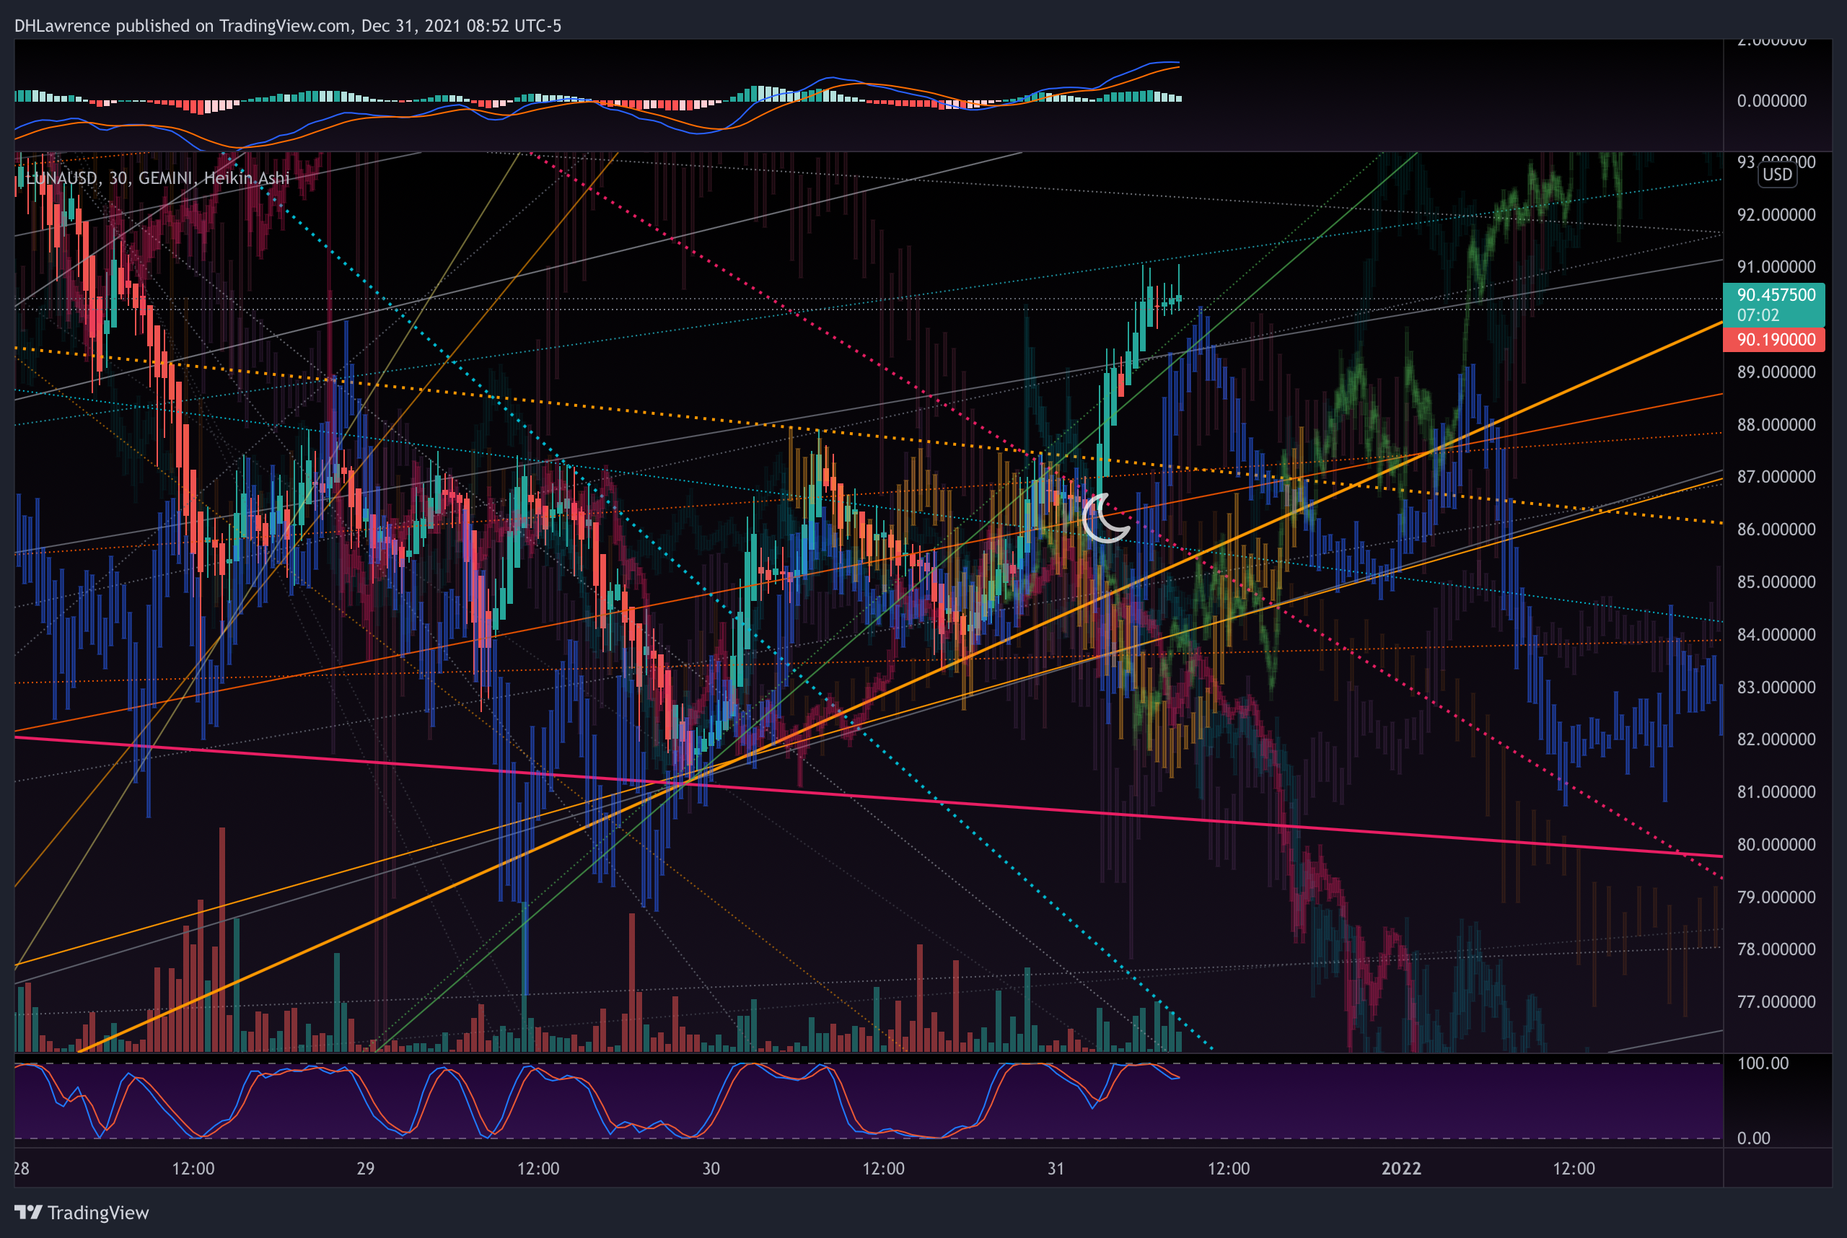The height and width of the screenshot is (1238, 1847).
Task: Click the green 90.457500 current price label
Action: point(1773,304)
